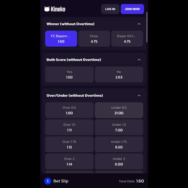Choose Under 1.5 at 7.00
Image resolution: width=188 pixels, height=188 pixels.
(119, 127)
